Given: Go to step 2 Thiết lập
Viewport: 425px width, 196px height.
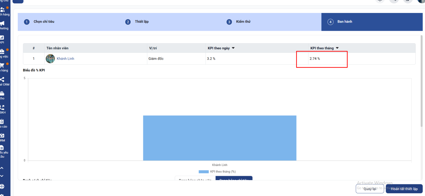Looking at the screenshot, I should 142,22.
